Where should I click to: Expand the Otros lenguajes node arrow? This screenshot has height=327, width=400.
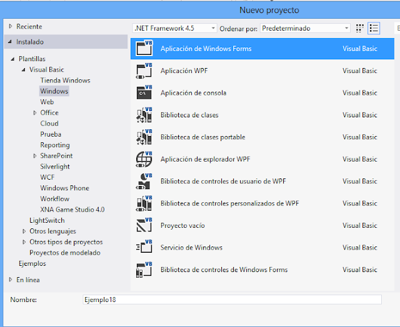pyautogui.click(x=24, y=231)
